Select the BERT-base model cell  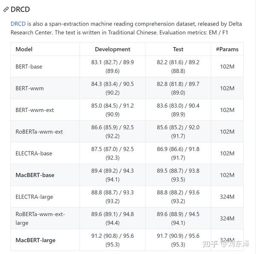click(29, 66)
